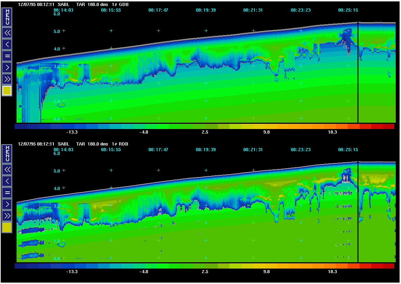Click the red end of the top color scale bar
Screen dimensions: 401x284
click(x=389, y=127)
